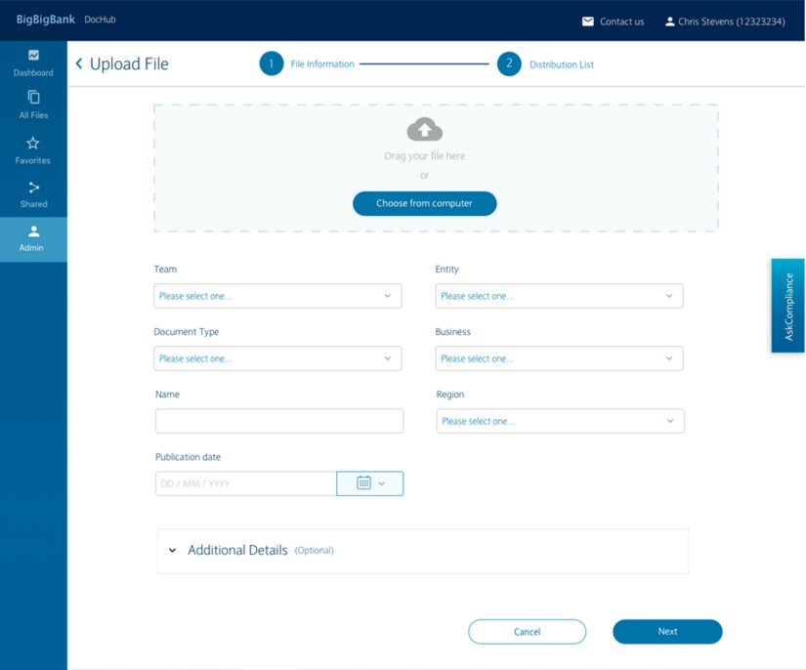Click the Cancel button
The width and height of the screenshot is (806, 670).
click(527, 632)
